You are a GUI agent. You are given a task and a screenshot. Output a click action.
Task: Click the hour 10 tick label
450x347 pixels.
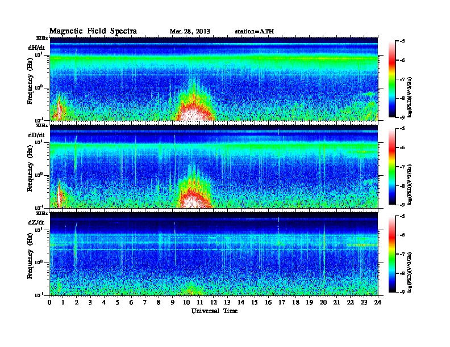point(186,302)
